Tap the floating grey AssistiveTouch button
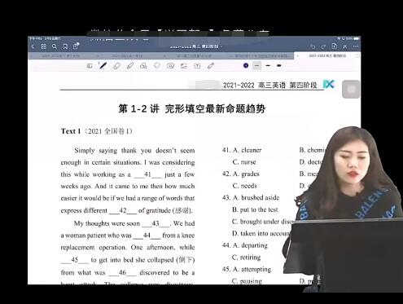The height and width of the screenshot is (304, 403). pyautogui.click(x=351, y=89)
